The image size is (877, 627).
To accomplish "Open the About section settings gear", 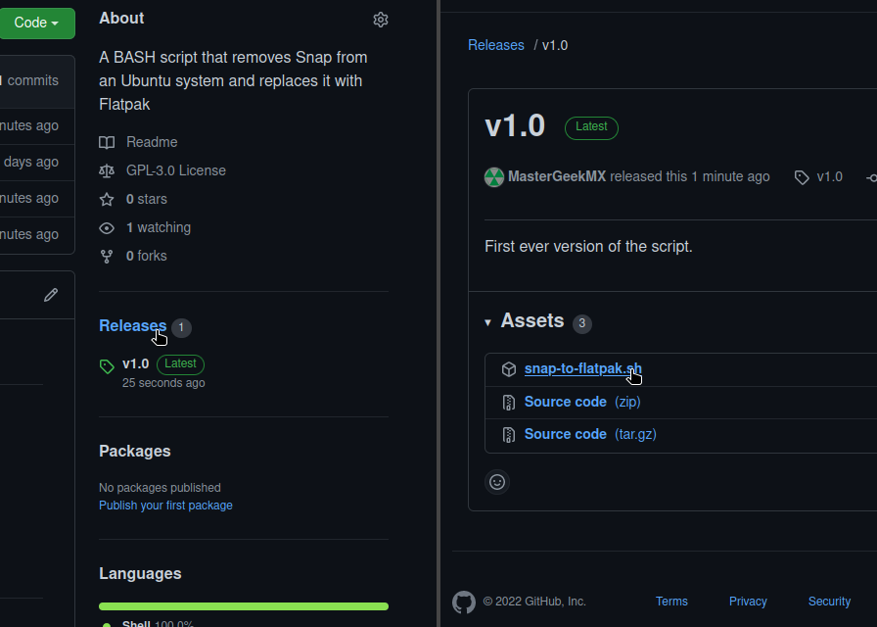I will [381, 20].
